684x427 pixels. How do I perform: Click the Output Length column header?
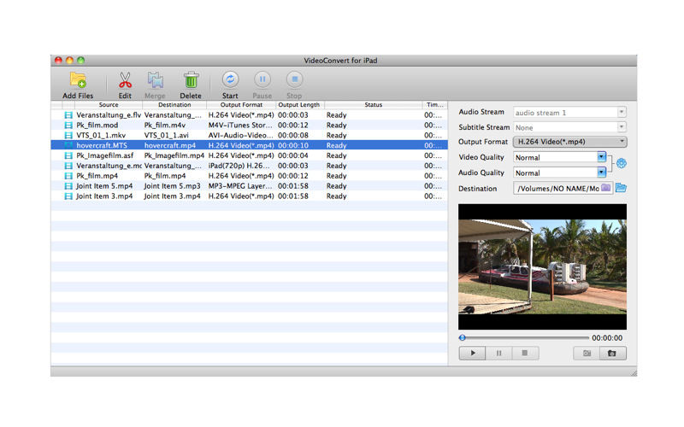tap(300, 105)
